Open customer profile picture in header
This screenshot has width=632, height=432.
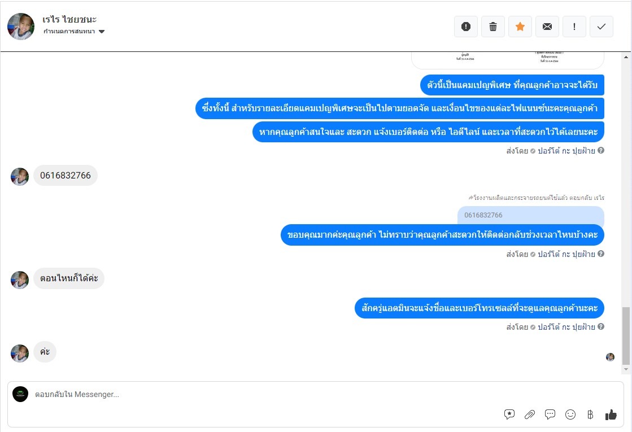pyautogui.click(x=21, y=27)
